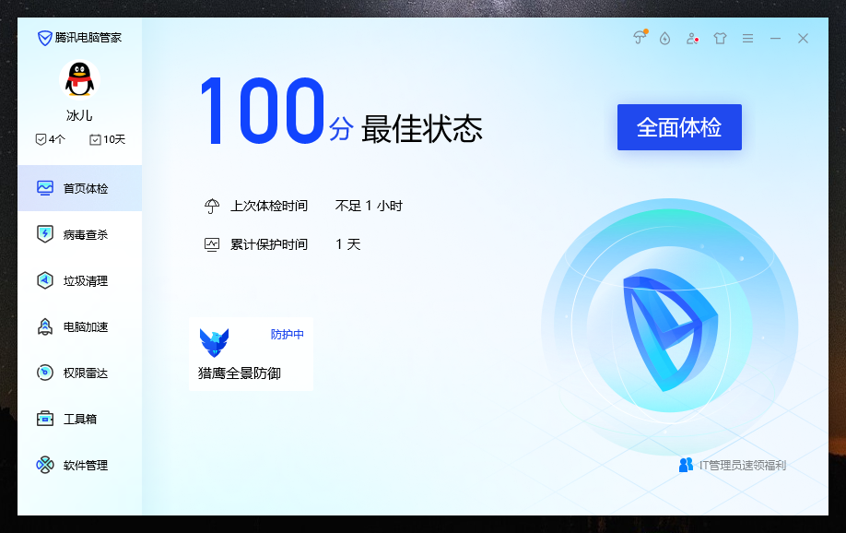Screen dimensions: 846x533
Task: Click the 腾讯电脑管家 title text
Action: 88,38
